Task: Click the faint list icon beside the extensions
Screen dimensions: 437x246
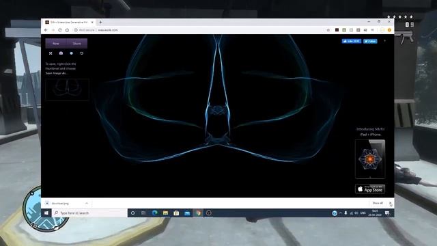Action: pos(373,30)
